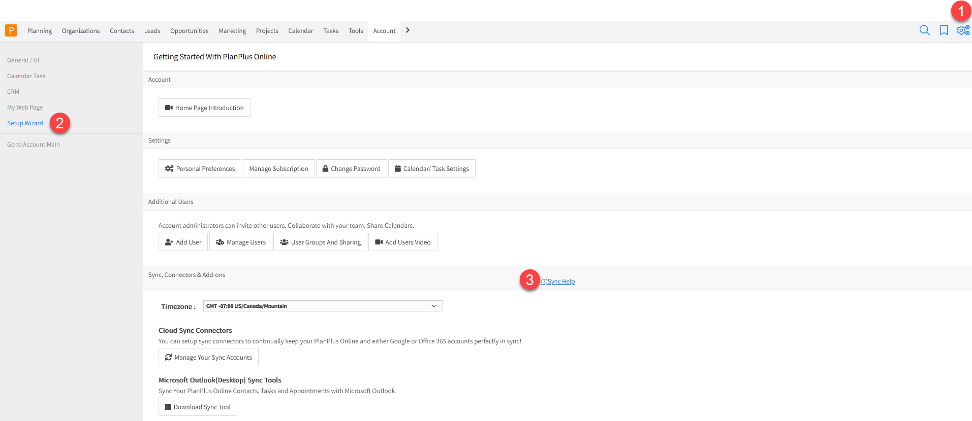972x421 pixels.
Task: Select Setup Wizard in the sidebar
Action: click(25, 123)
